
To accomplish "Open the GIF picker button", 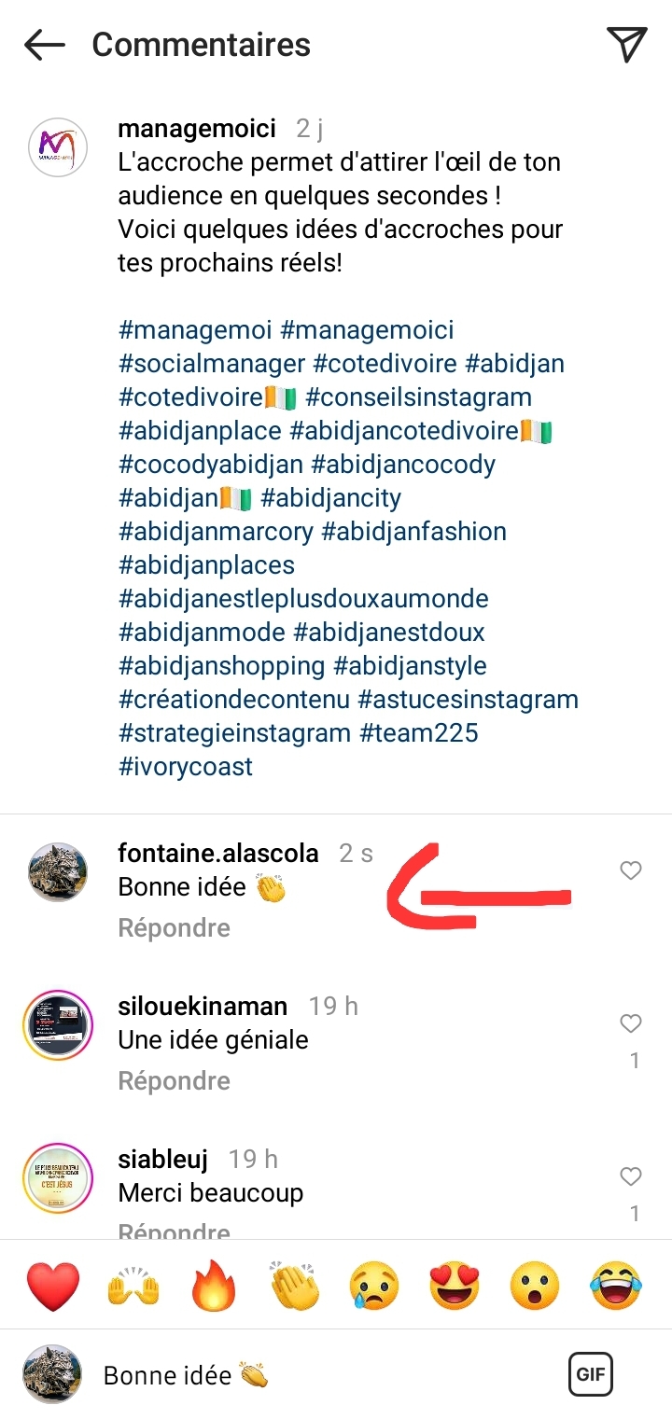I will coord(590,1374).
